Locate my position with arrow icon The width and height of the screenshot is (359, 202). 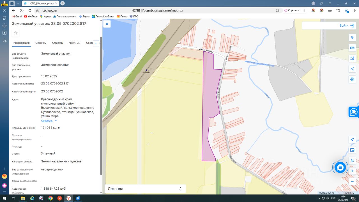[352, 140]
